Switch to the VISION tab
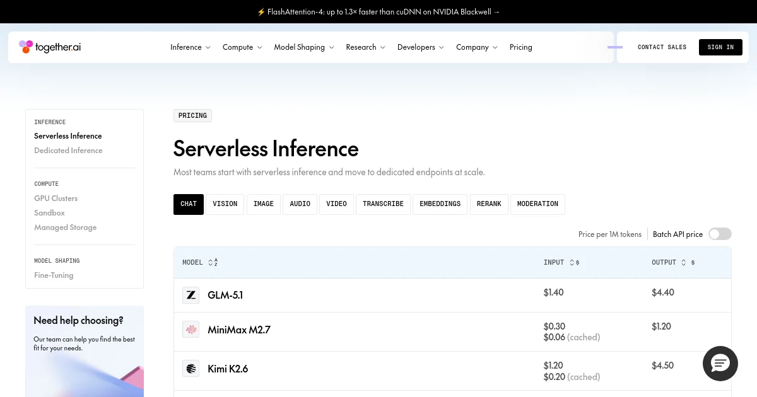Screen dimensions: 757x397 [225, 204]
